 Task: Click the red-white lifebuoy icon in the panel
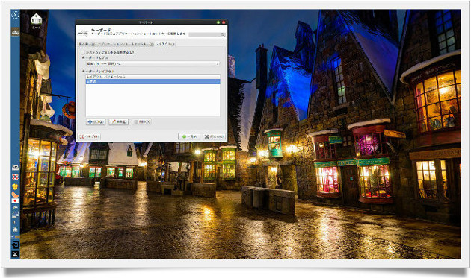click(15, 177)
